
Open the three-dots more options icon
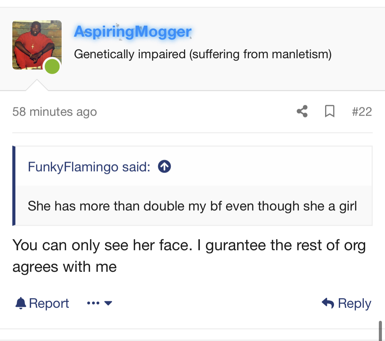(x=93, y=303)
